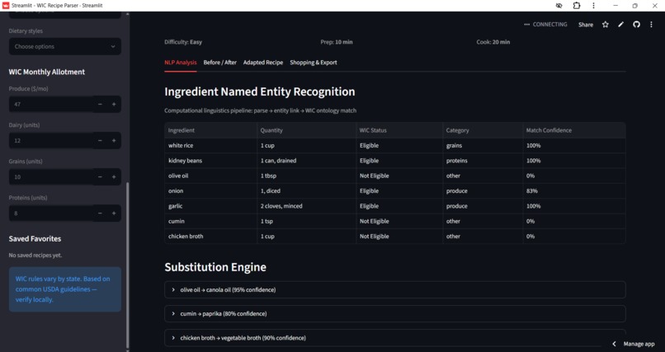Select the garlic ingredient cell
Screen dimensions: 665x352
[210, 206]
